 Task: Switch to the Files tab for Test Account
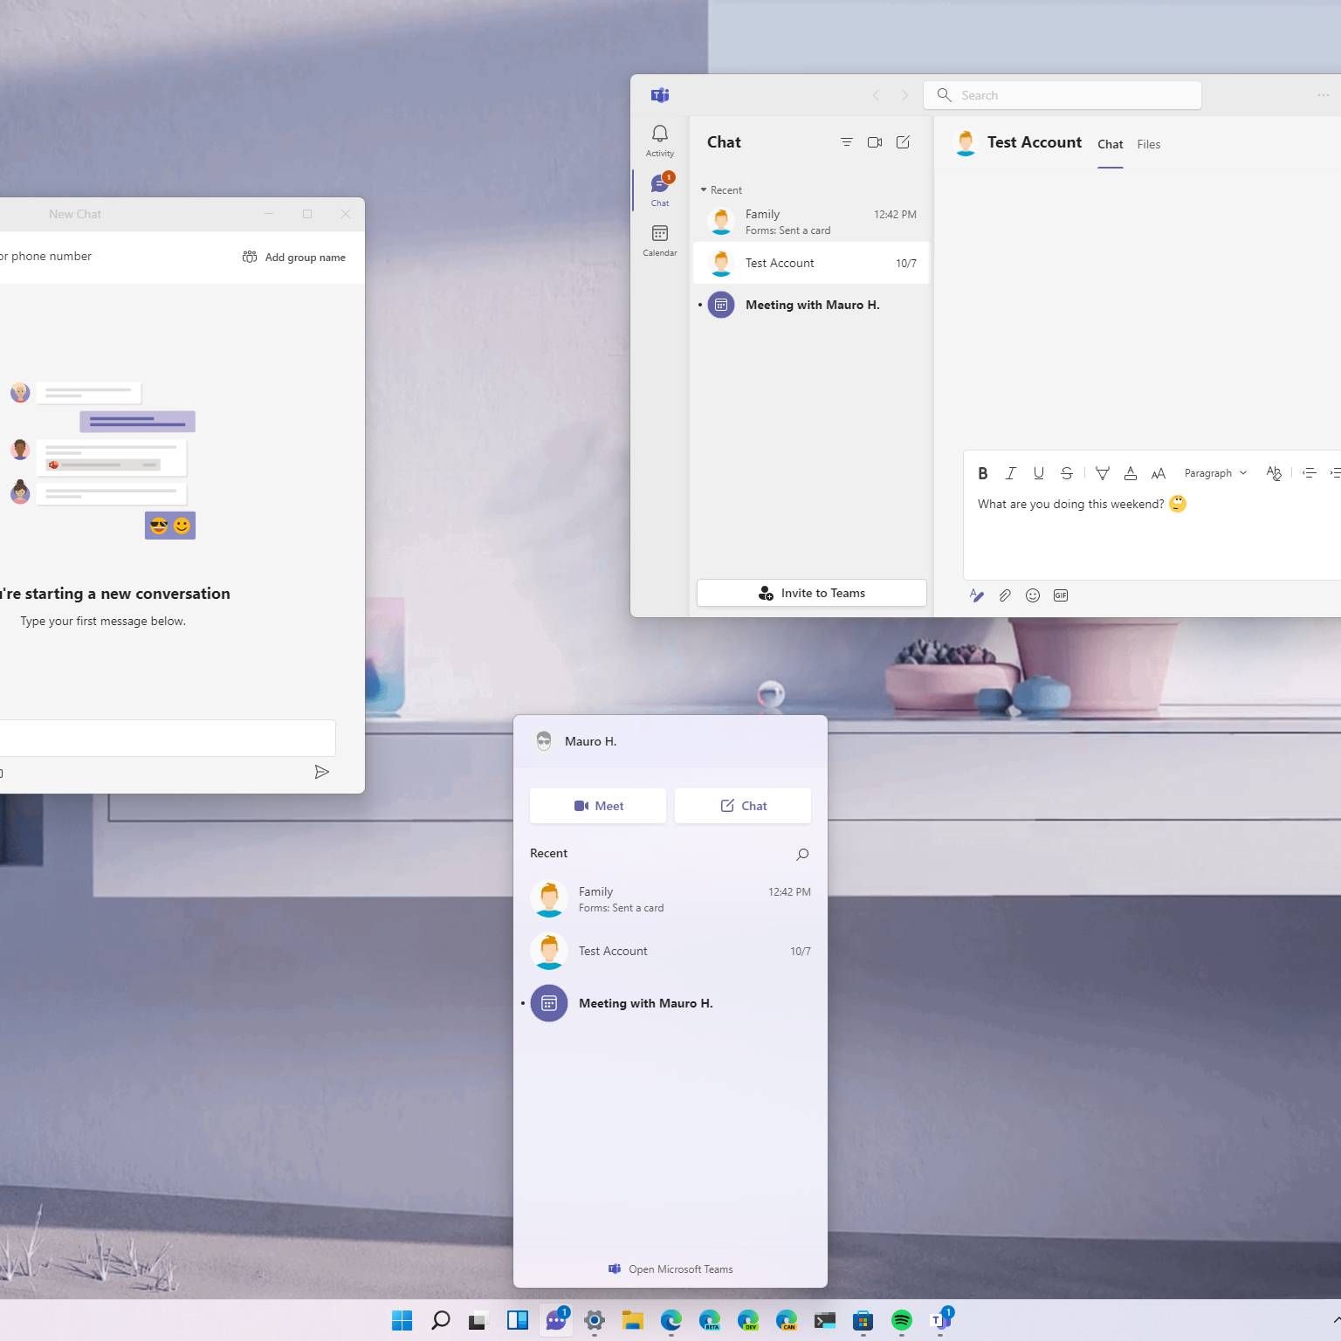(1148, 145)
